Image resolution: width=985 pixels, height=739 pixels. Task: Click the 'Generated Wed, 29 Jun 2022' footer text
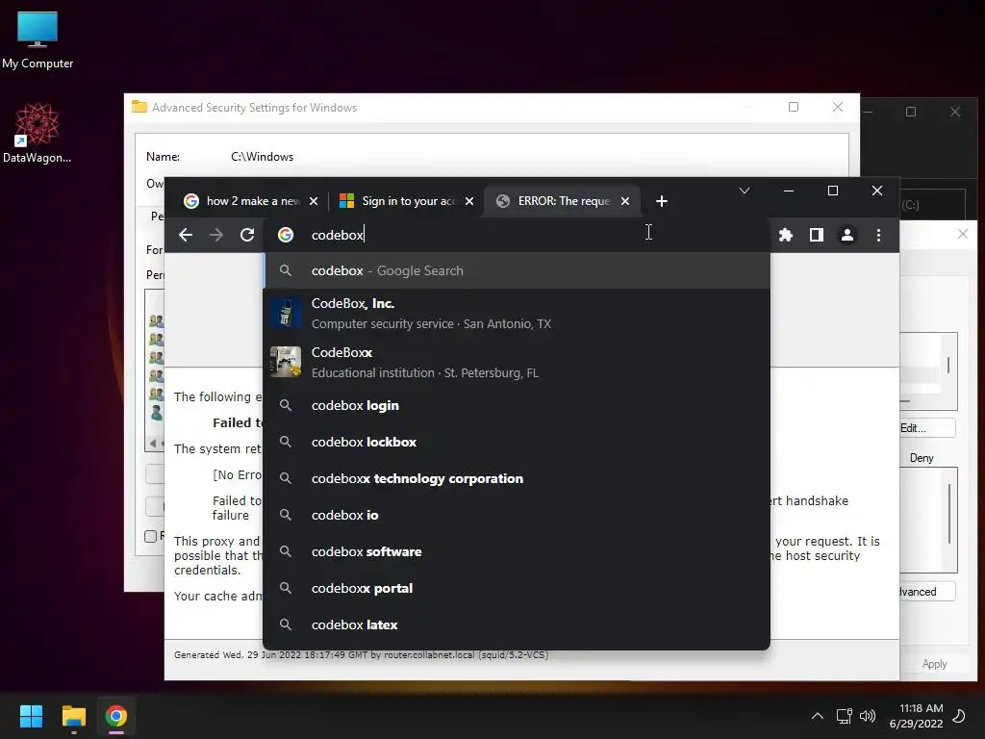[362, 654]
